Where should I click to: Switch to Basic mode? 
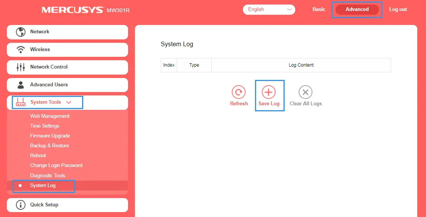[319, 9]
